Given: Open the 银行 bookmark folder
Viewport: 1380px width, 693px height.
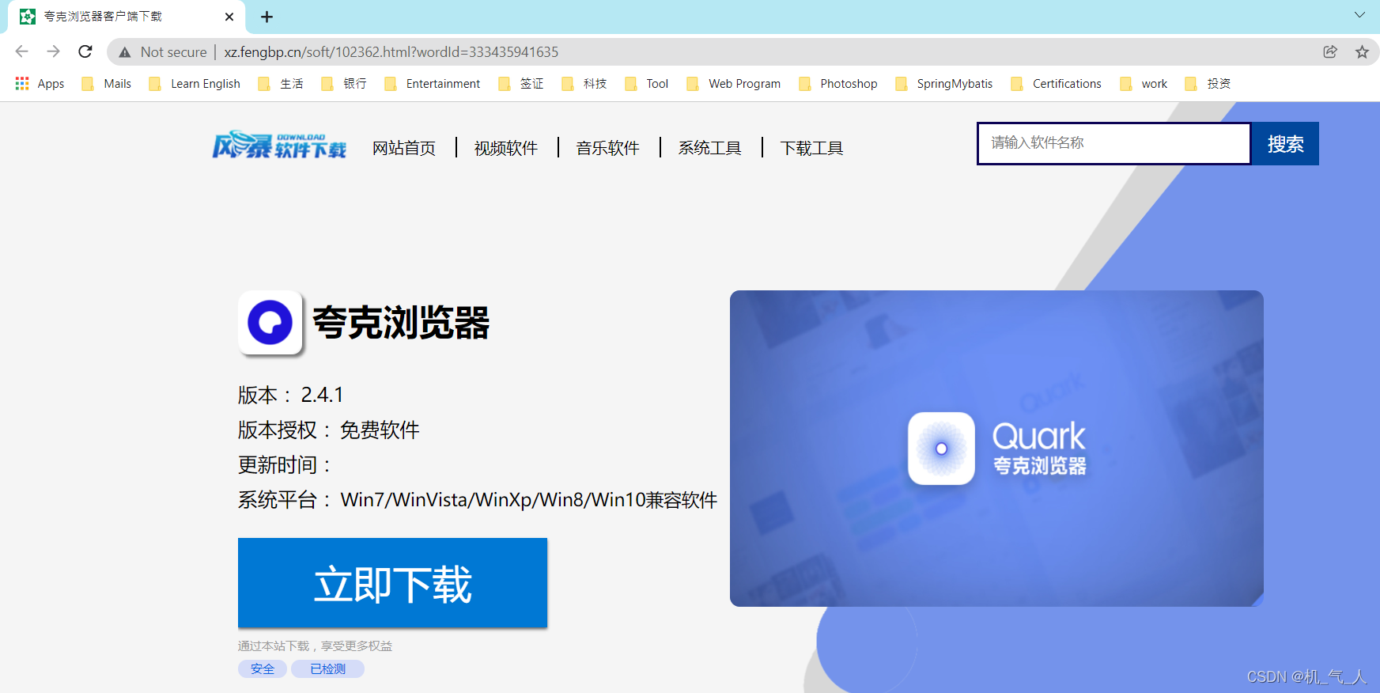Looking at the screenshot, I should (344, 84).
